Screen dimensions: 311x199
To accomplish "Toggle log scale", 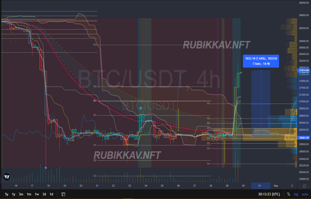I will pos(296,194).
